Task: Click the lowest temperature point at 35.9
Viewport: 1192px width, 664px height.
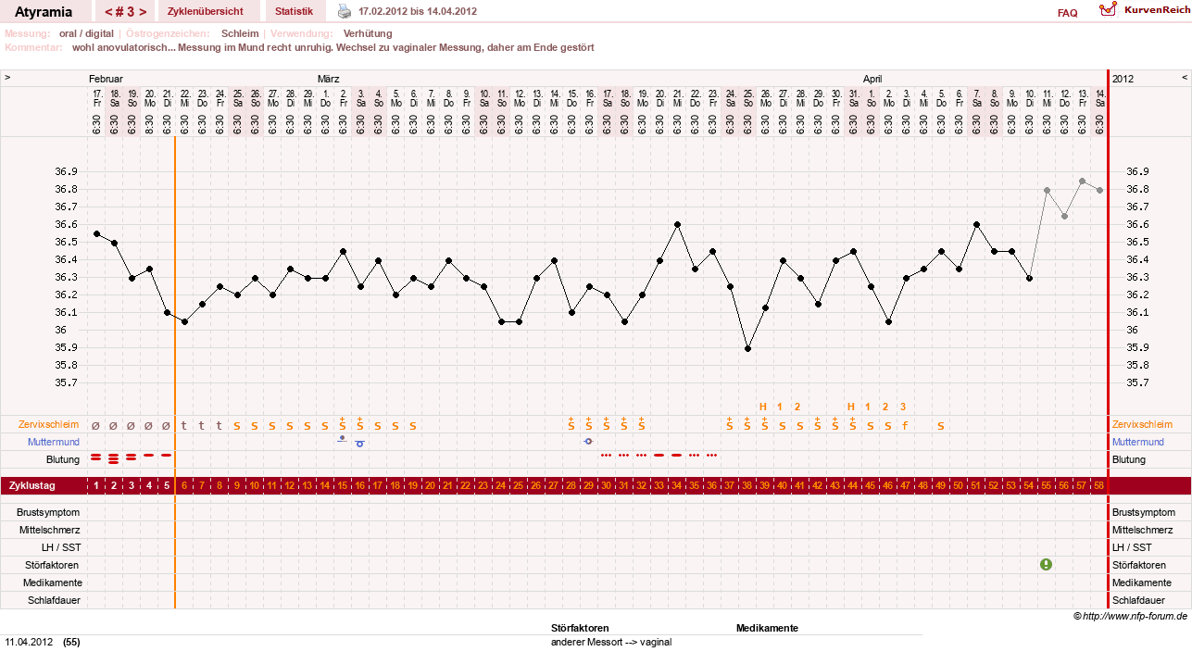Action: tap(747, 349)
